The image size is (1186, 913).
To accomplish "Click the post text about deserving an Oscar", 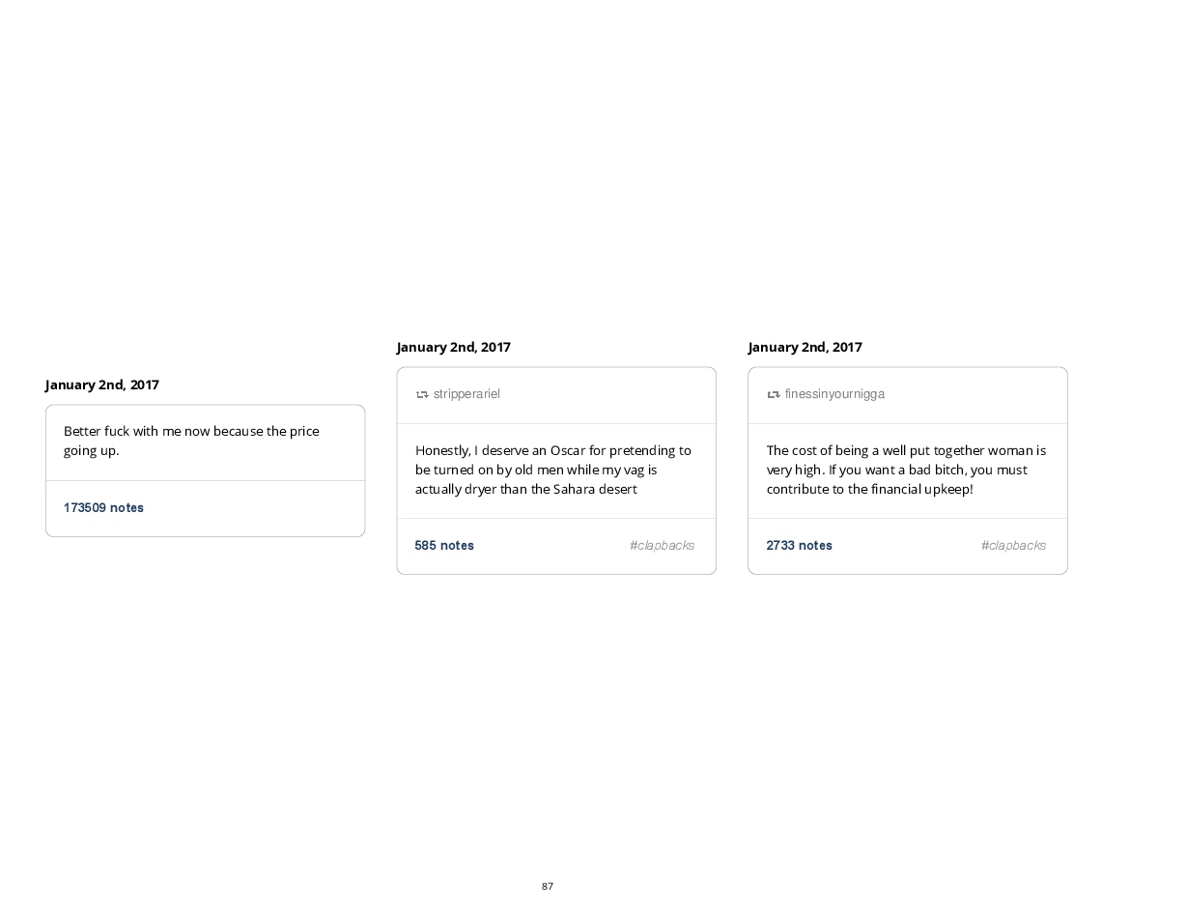I will (x=553, y=470).
